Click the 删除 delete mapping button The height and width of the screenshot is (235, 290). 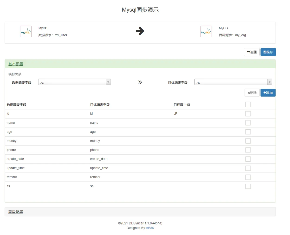(x=252, y=93)
